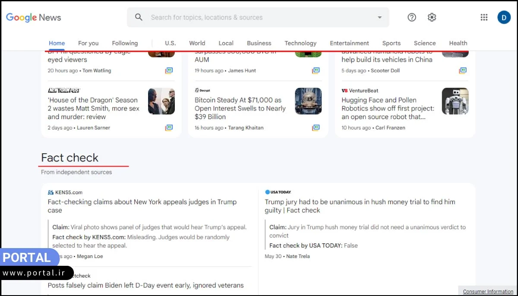Click full coverage icon beside Tom Watling

pos(169,70)
